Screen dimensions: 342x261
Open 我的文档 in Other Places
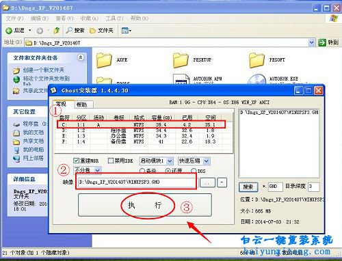coord(33,133)
